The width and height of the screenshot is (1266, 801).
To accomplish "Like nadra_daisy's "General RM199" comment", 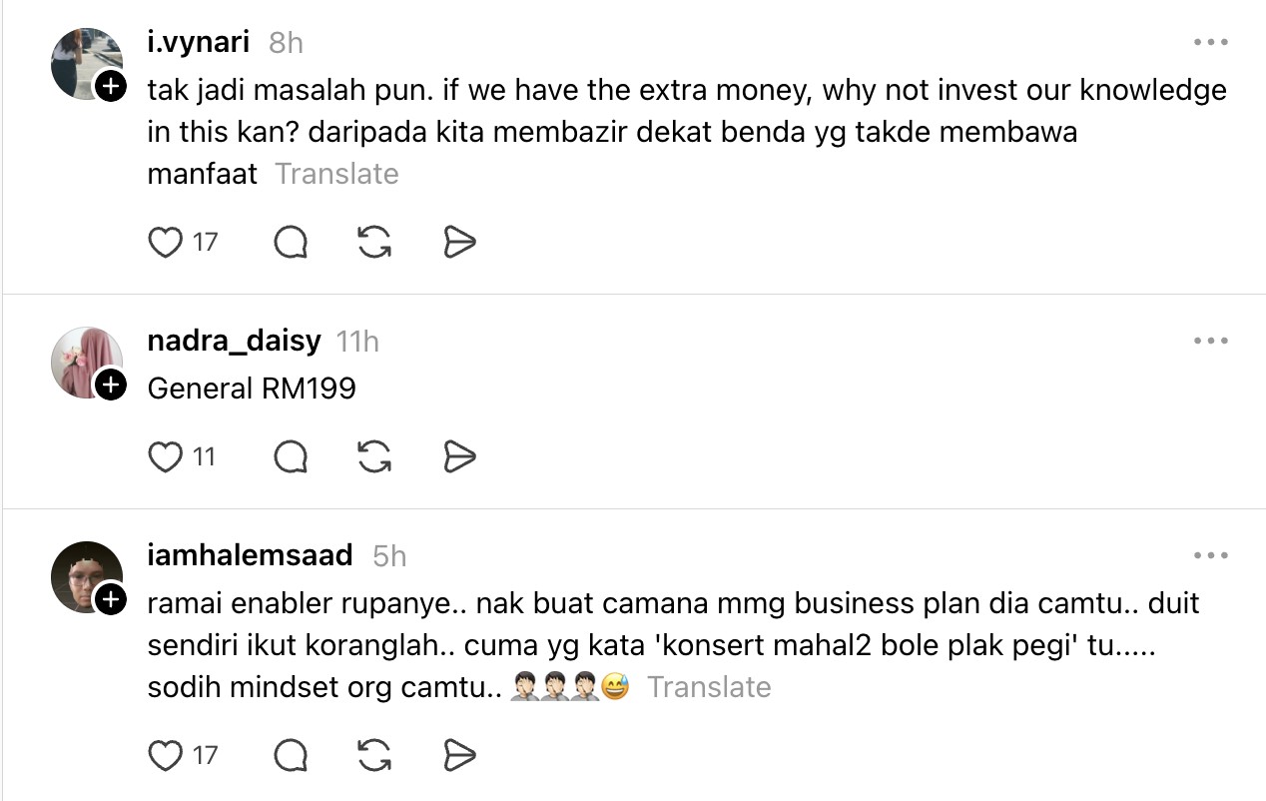I will point(166,457).
